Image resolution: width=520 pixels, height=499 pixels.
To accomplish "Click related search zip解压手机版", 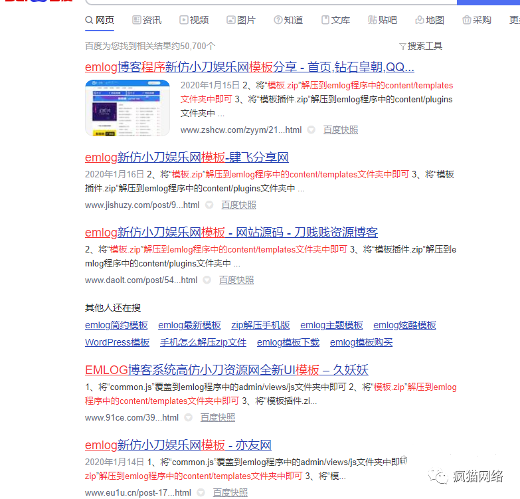I will pos(260,325).
